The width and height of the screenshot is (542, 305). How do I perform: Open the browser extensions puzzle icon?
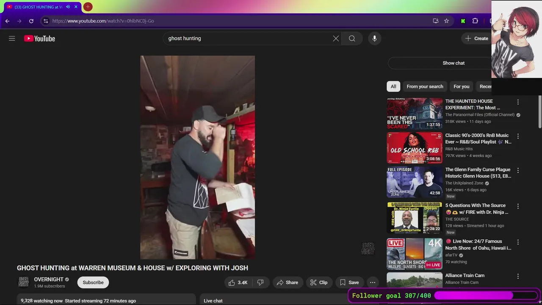pyautogui.click(x=475, y=21)
